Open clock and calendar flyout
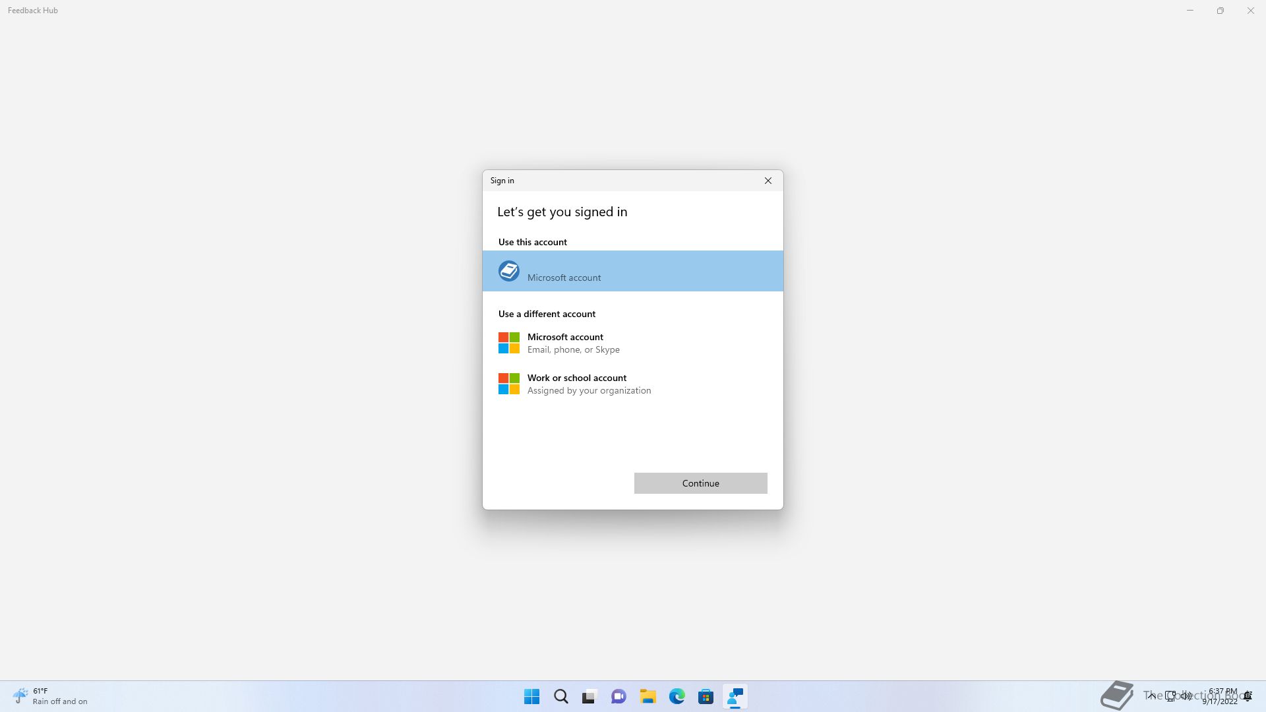The height and width of the screenshot is (712, 1266). click(x=1221, y=696)
